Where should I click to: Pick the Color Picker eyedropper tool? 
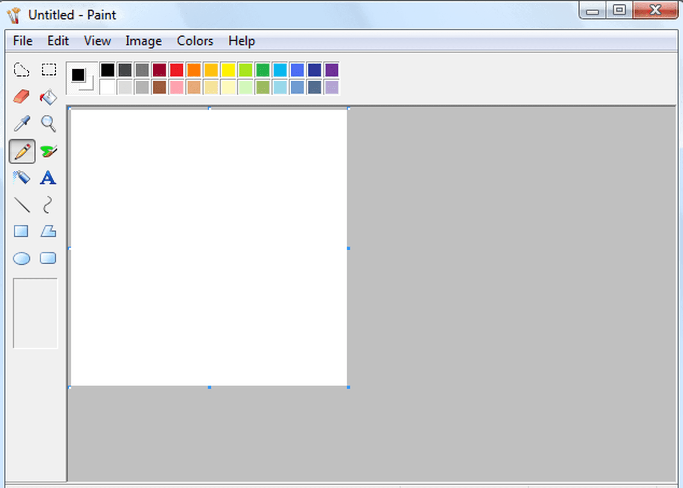coord(22,123)
